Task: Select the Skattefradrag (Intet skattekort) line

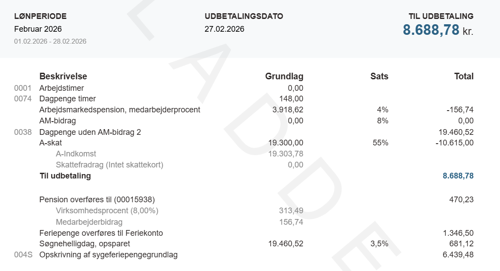Action: [110, 165]
